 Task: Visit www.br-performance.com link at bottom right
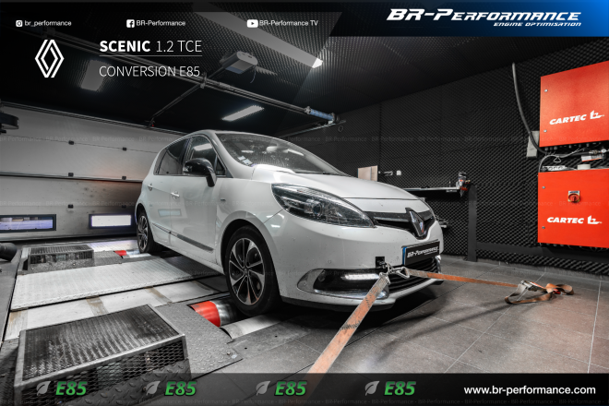click(x=529, y=390)
